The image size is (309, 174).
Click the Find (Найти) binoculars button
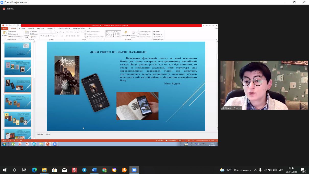(x=156, y=31)
